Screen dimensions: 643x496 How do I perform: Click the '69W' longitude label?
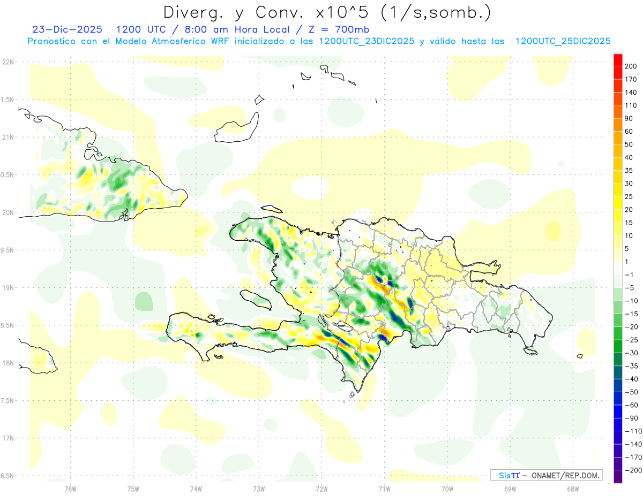coord(510,489)
